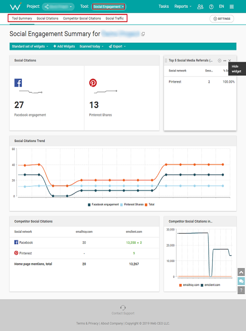Open Tasks in the top header
The image size is (246, 331).
pyautogui.click(x=164, y=6)
